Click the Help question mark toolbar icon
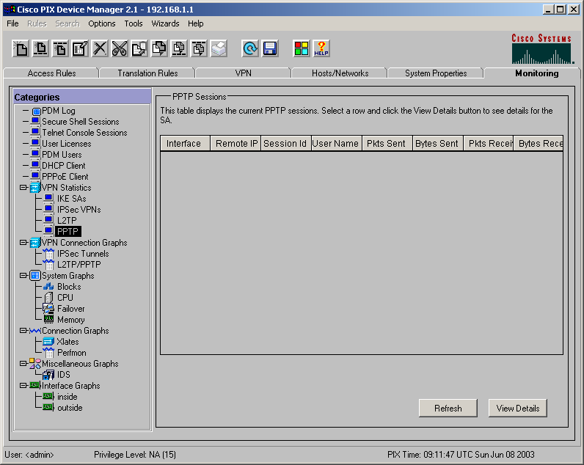The width and height of the screenshot is (584, 465). point(321,48)
